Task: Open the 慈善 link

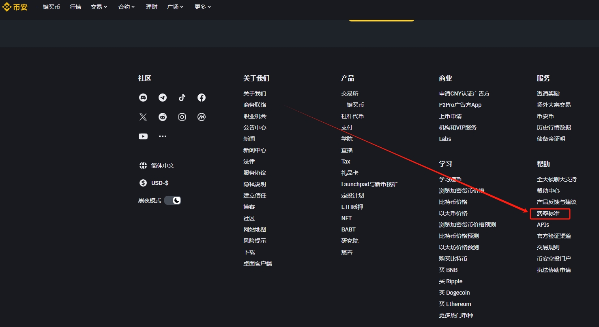Action: pyautogui.click(x=347, y=252)
